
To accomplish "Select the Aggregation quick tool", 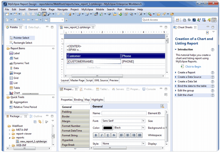I will pos(21,102).
